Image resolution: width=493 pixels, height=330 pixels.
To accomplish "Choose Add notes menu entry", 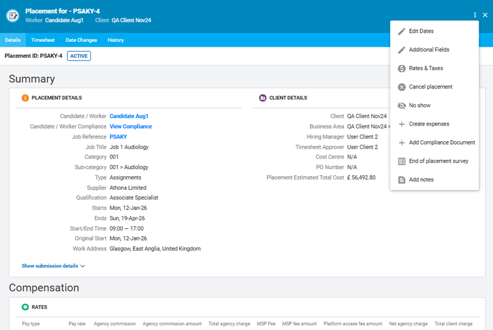I will (x=434, y=179).
